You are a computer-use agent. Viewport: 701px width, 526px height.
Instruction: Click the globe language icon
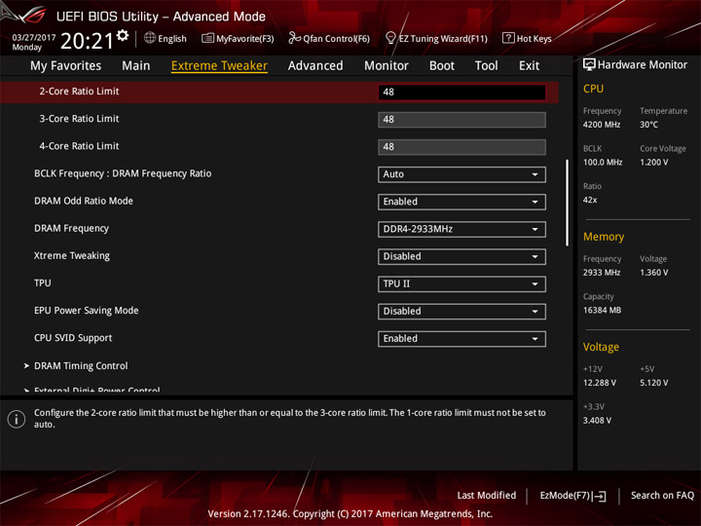[150, 38]
